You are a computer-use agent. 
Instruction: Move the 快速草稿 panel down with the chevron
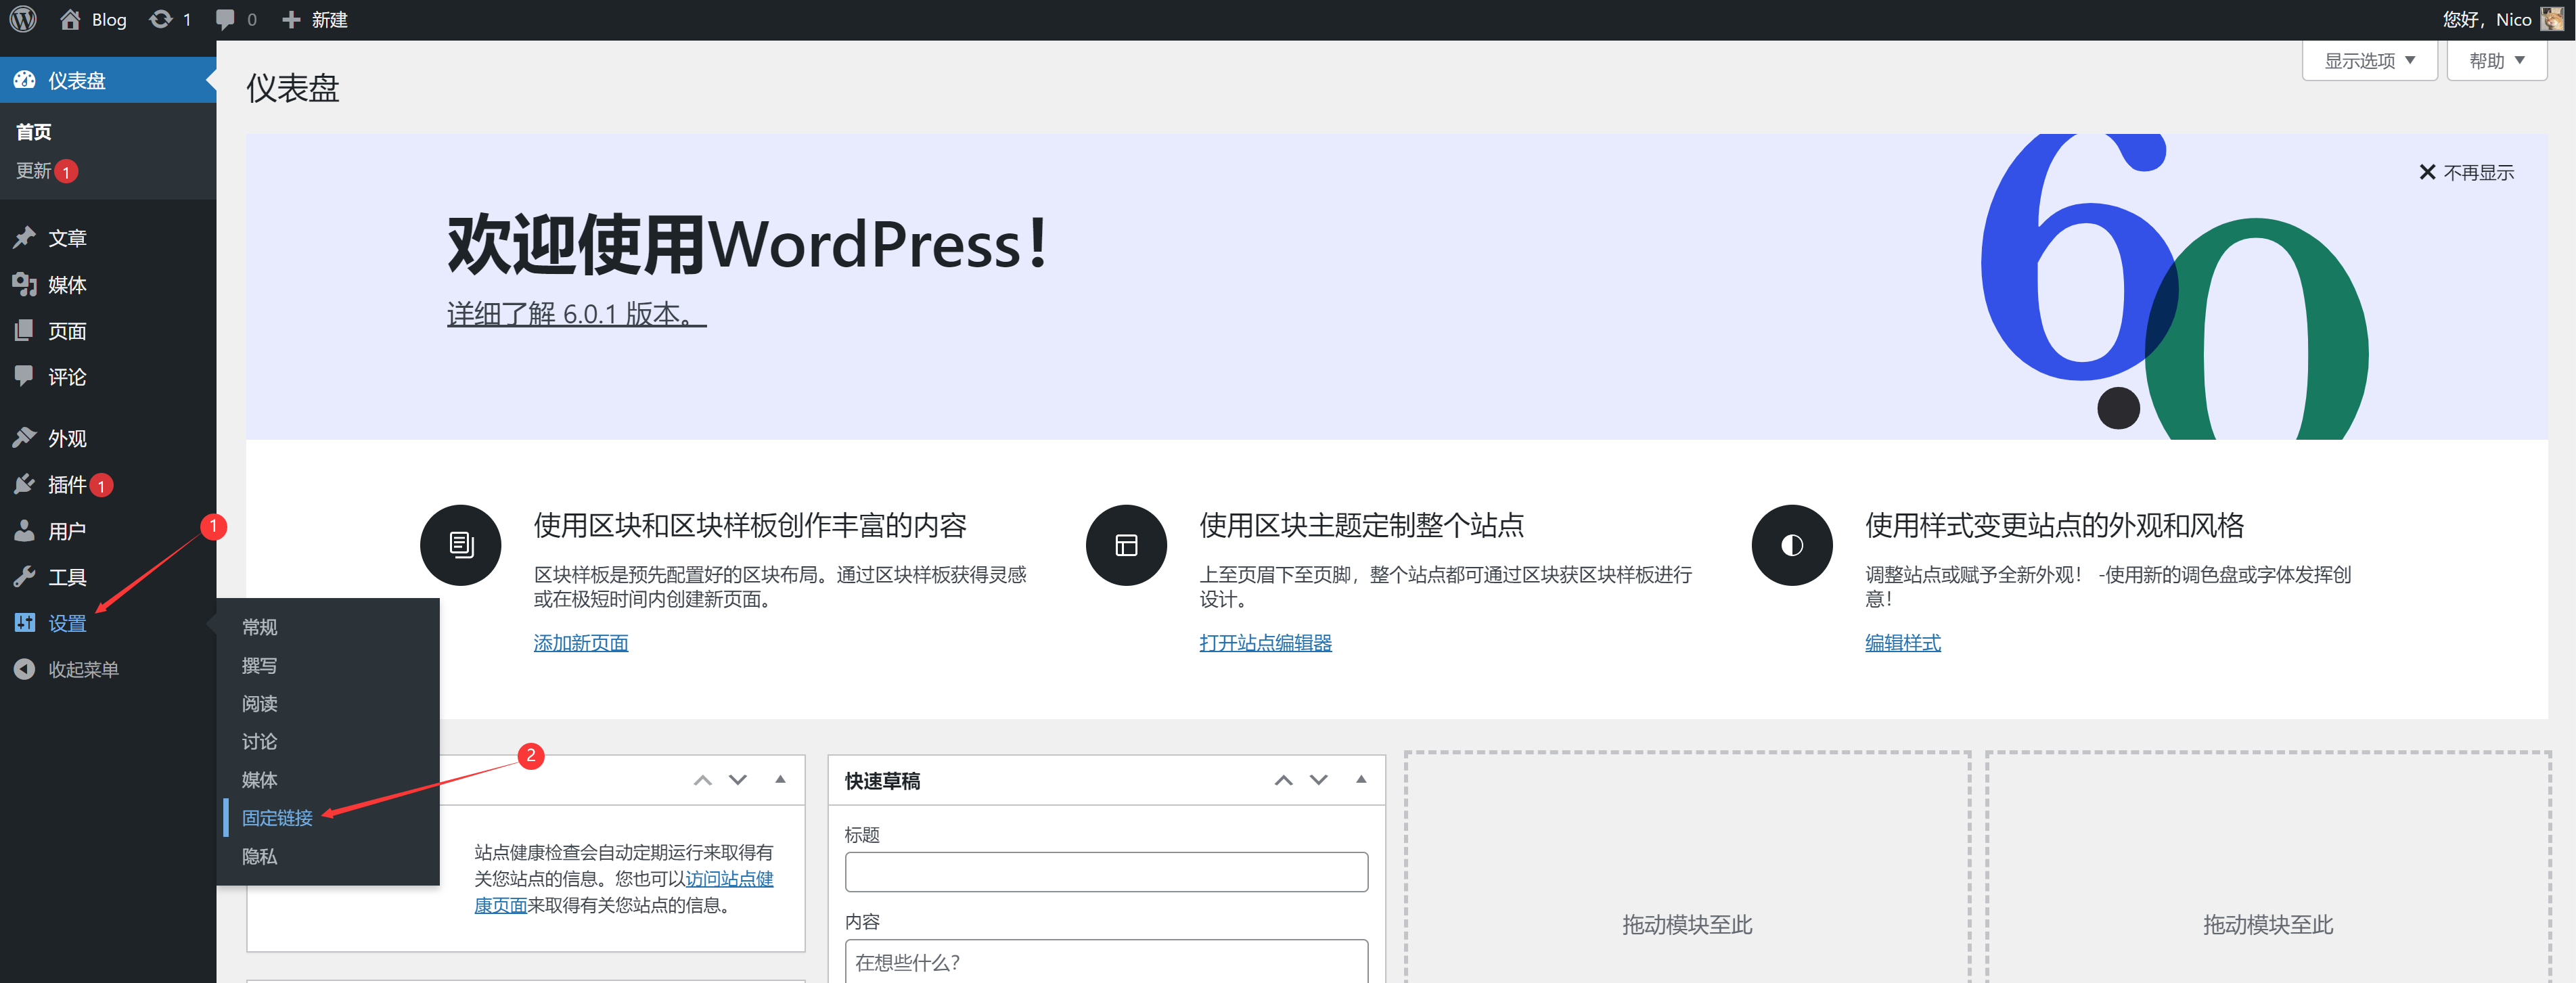(x=1319, y=780)
